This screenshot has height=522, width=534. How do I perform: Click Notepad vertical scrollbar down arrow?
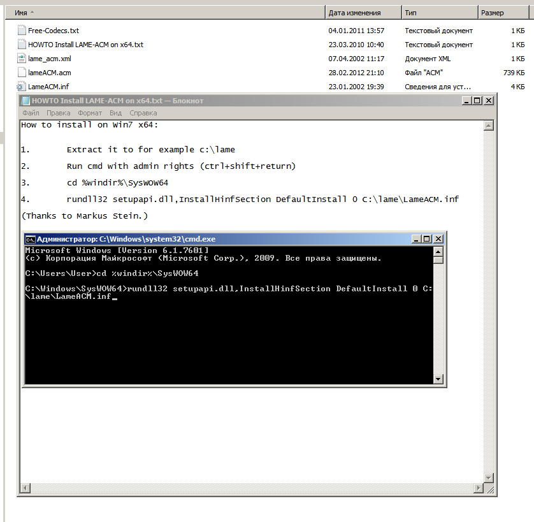pos(489,478)
